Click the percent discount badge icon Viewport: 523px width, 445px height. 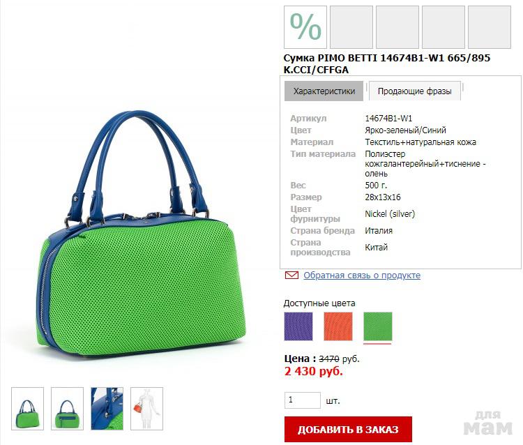(305, 27)
